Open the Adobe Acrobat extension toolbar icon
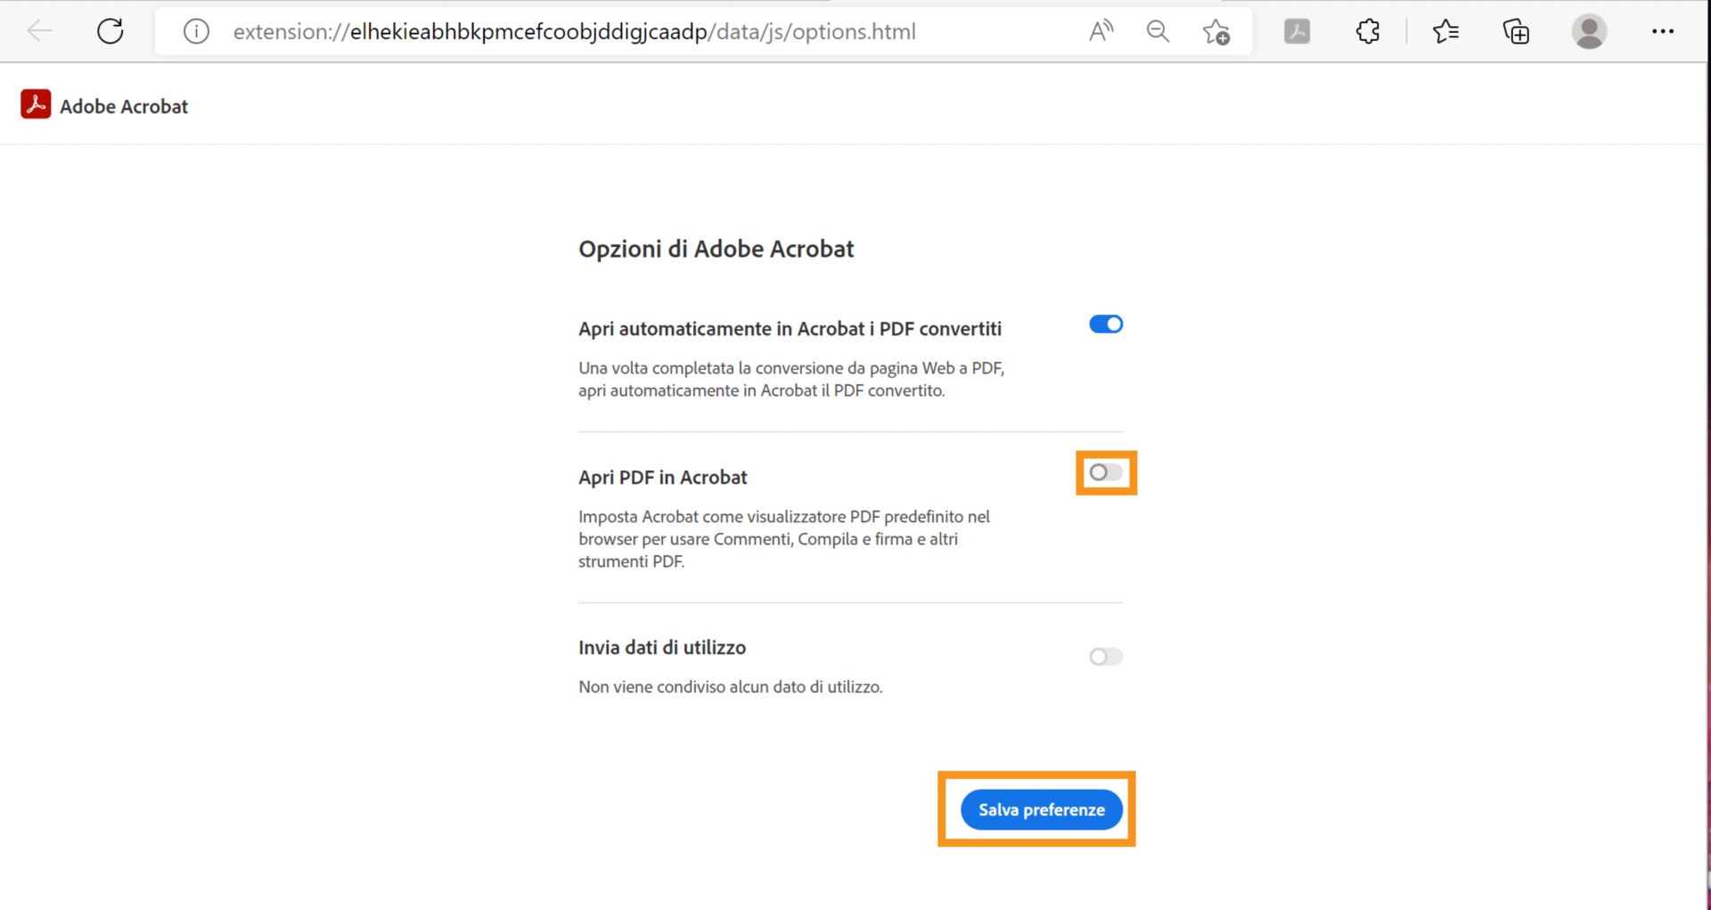This screenshot has height=910, width=1711. click(x=1297, y=30)
